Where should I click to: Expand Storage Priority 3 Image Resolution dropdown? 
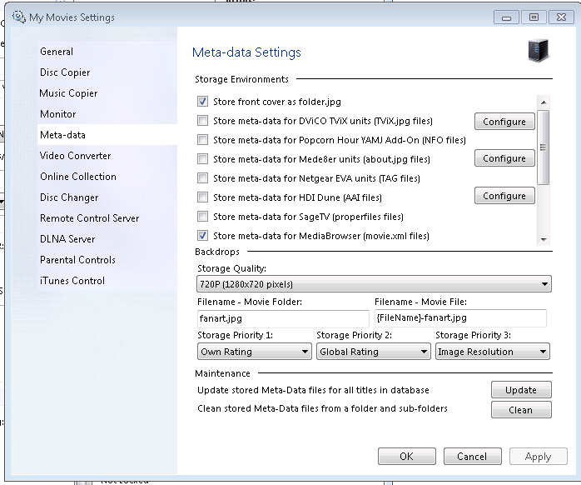point(491,352)
